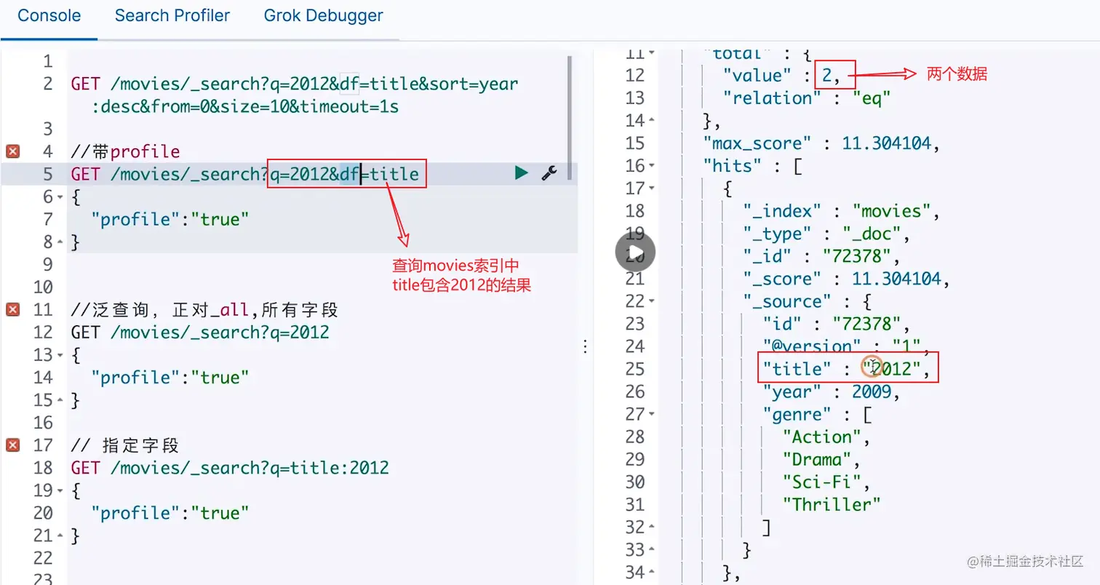The height and width of the screenshot is (585, 1100).
Task: Click the // 指定字段 comment on line 17
Action: coord(125,445)
